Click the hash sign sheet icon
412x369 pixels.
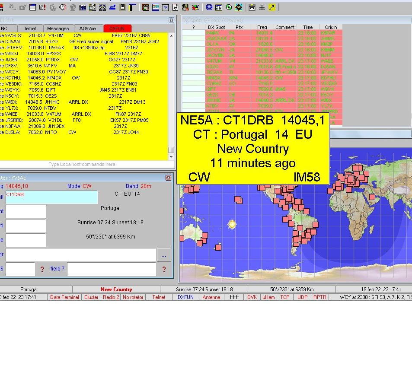[175, 7]
